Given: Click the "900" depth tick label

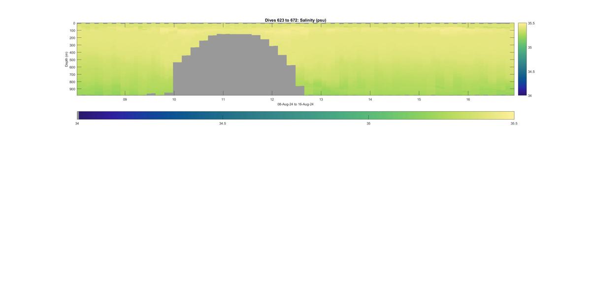Looking at the screenshot, I should pos(72,89).
